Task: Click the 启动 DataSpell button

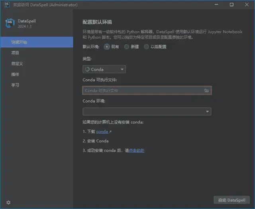Action: [231, 200]
